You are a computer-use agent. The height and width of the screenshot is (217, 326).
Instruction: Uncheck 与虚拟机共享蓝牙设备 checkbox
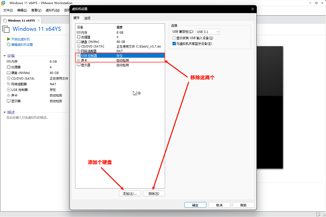[x=174, y=44]
